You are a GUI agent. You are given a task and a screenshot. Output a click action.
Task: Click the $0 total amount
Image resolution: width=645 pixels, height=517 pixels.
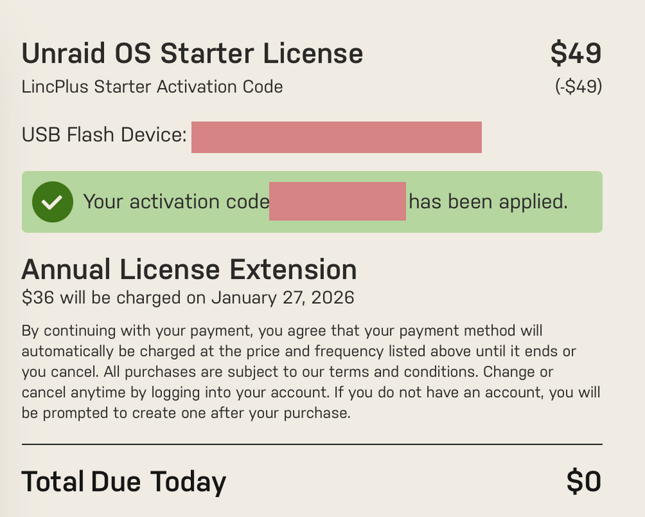point(584,481)
